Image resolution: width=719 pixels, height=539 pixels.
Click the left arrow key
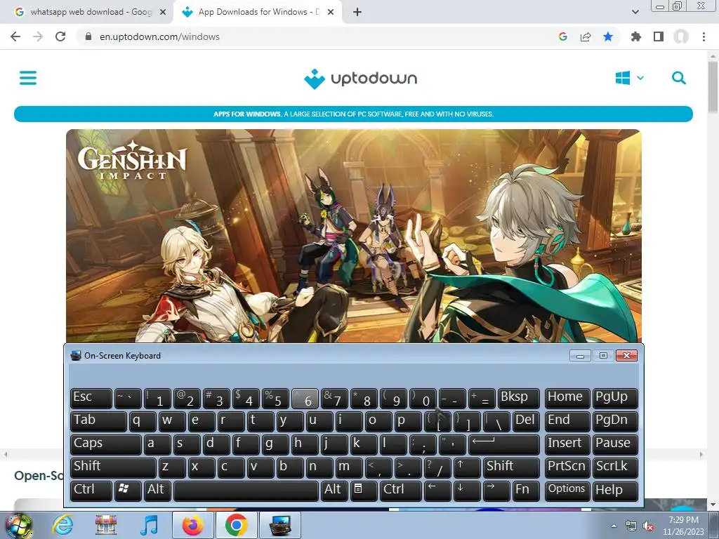(x=437, y=491)
